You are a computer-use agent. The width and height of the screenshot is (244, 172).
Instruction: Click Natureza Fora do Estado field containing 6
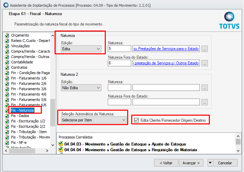click(x=119, y=63)
